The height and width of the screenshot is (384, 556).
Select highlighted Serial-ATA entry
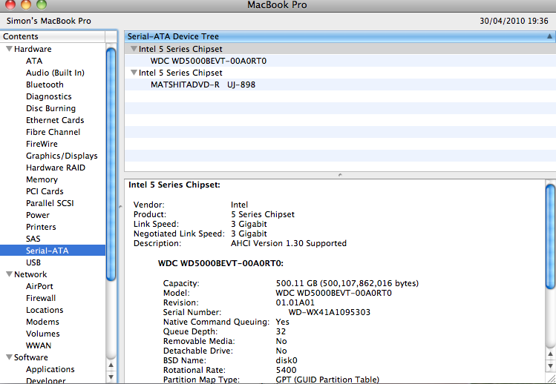[53, 251]
